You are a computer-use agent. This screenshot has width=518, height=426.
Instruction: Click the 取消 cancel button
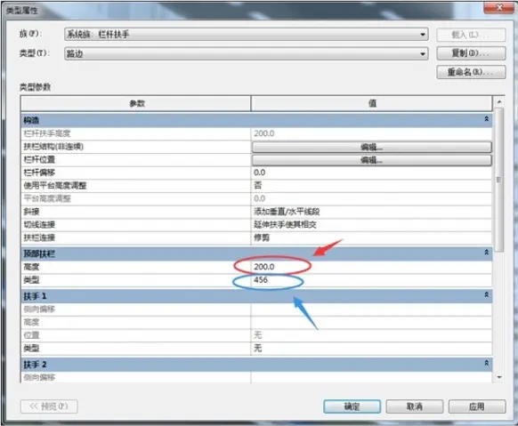[415, 406]
